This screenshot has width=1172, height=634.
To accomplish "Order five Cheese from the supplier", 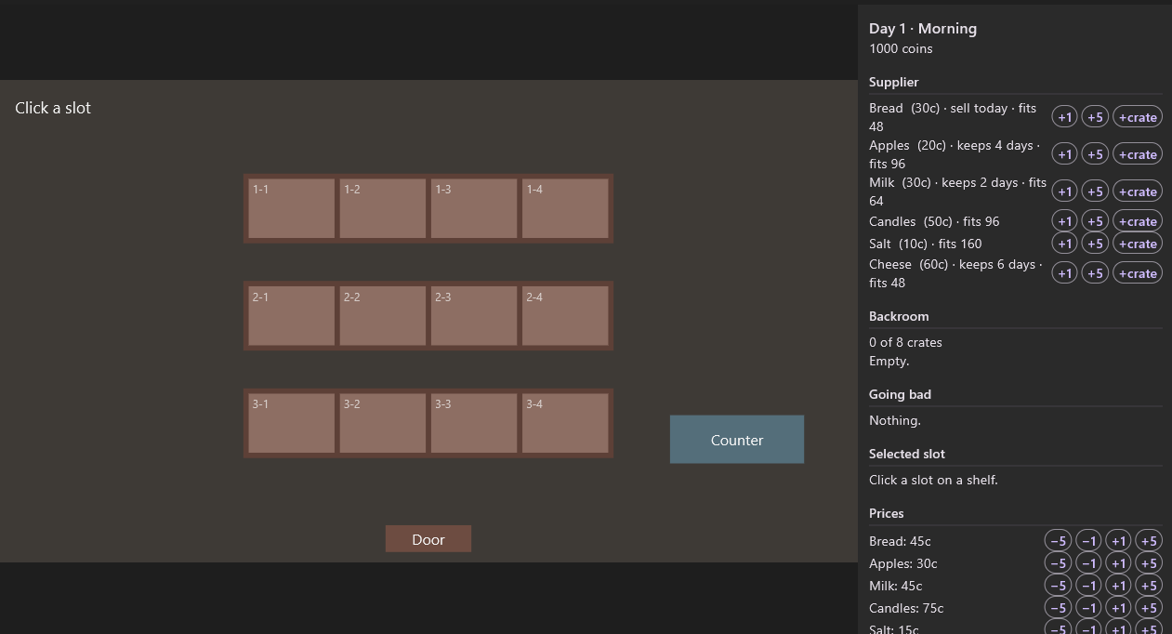I will (1096, 273).
